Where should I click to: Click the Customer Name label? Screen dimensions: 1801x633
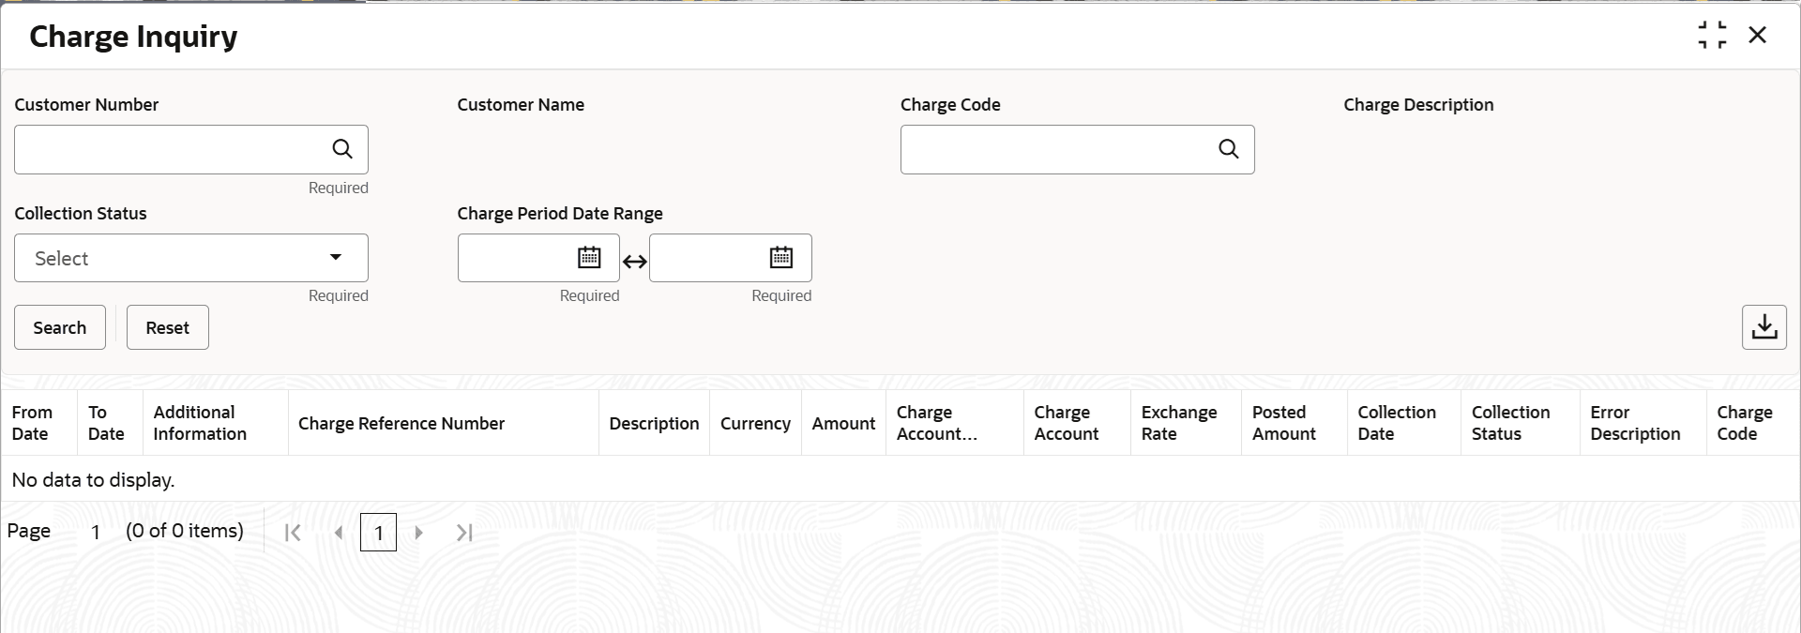[x=521, y=105]
